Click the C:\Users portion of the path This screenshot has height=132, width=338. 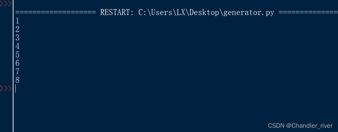154,13
